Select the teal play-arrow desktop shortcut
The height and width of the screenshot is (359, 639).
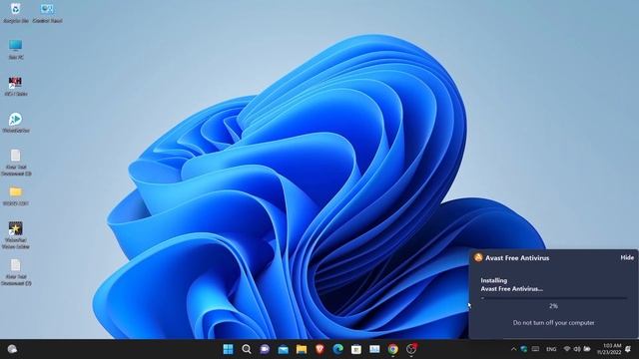[x=16, y=123]
